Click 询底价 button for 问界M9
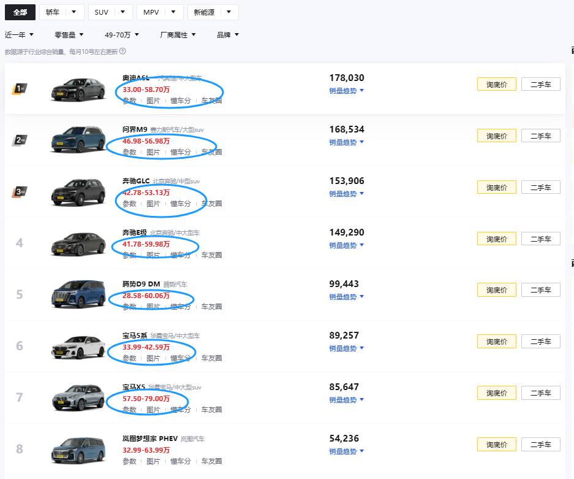The height and width of the screenshot is (479, 574). (x=497, y=136)
